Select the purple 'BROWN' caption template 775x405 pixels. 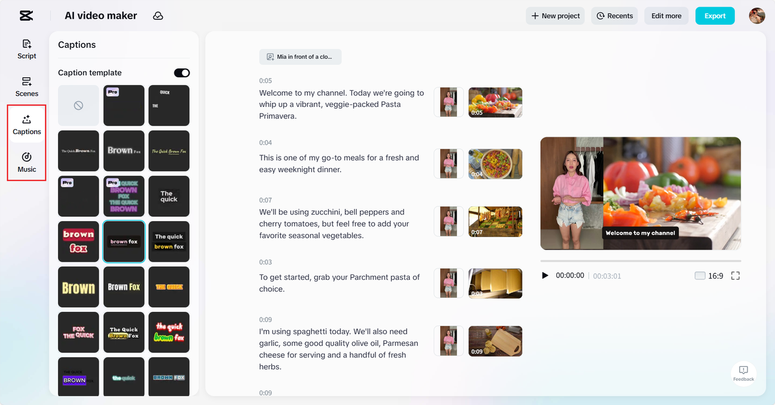coord(79,377)
